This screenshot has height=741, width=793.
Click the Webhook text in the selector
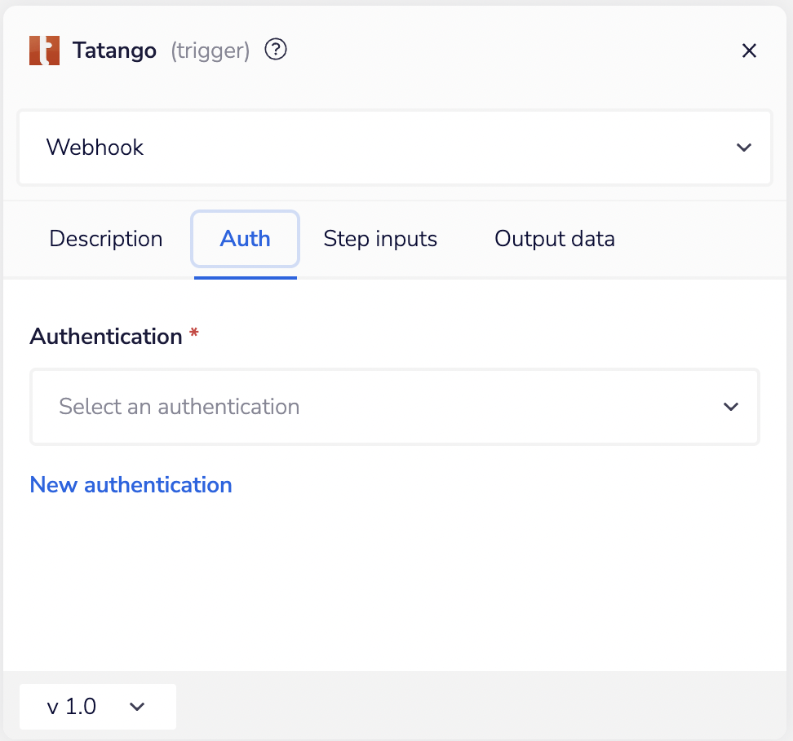[95, 148]
